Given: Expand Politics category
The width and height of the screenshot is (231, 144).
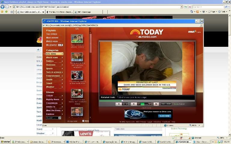Looking at the screenshot, I should (x=54, y=61).
